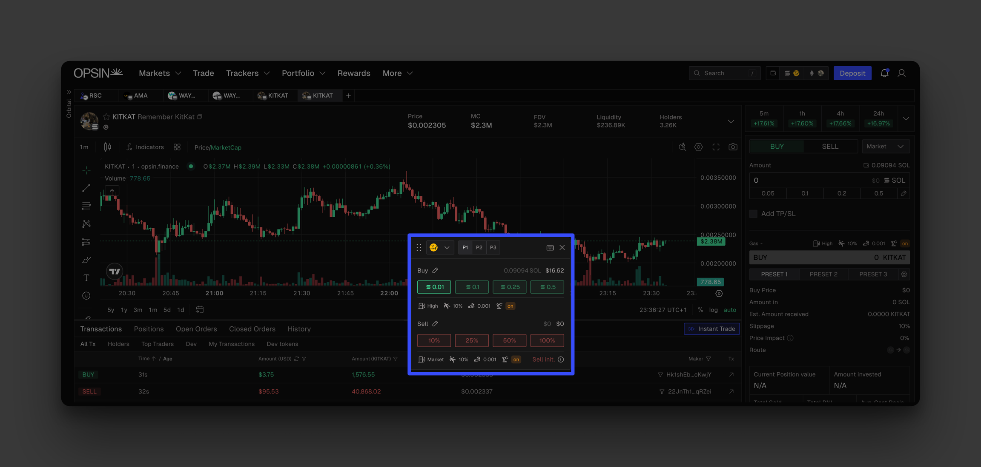This screenshot has width=981, height=467.
Task: Open candlestick chart type selector
Action: pos(107,147)
